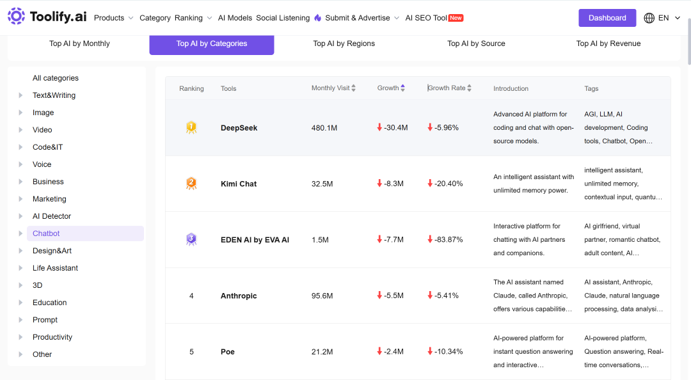This screenshot has width=691, height=380.
Task: Click Anthropic's 95.6M monthly visits
Action: tap(322, 296)
